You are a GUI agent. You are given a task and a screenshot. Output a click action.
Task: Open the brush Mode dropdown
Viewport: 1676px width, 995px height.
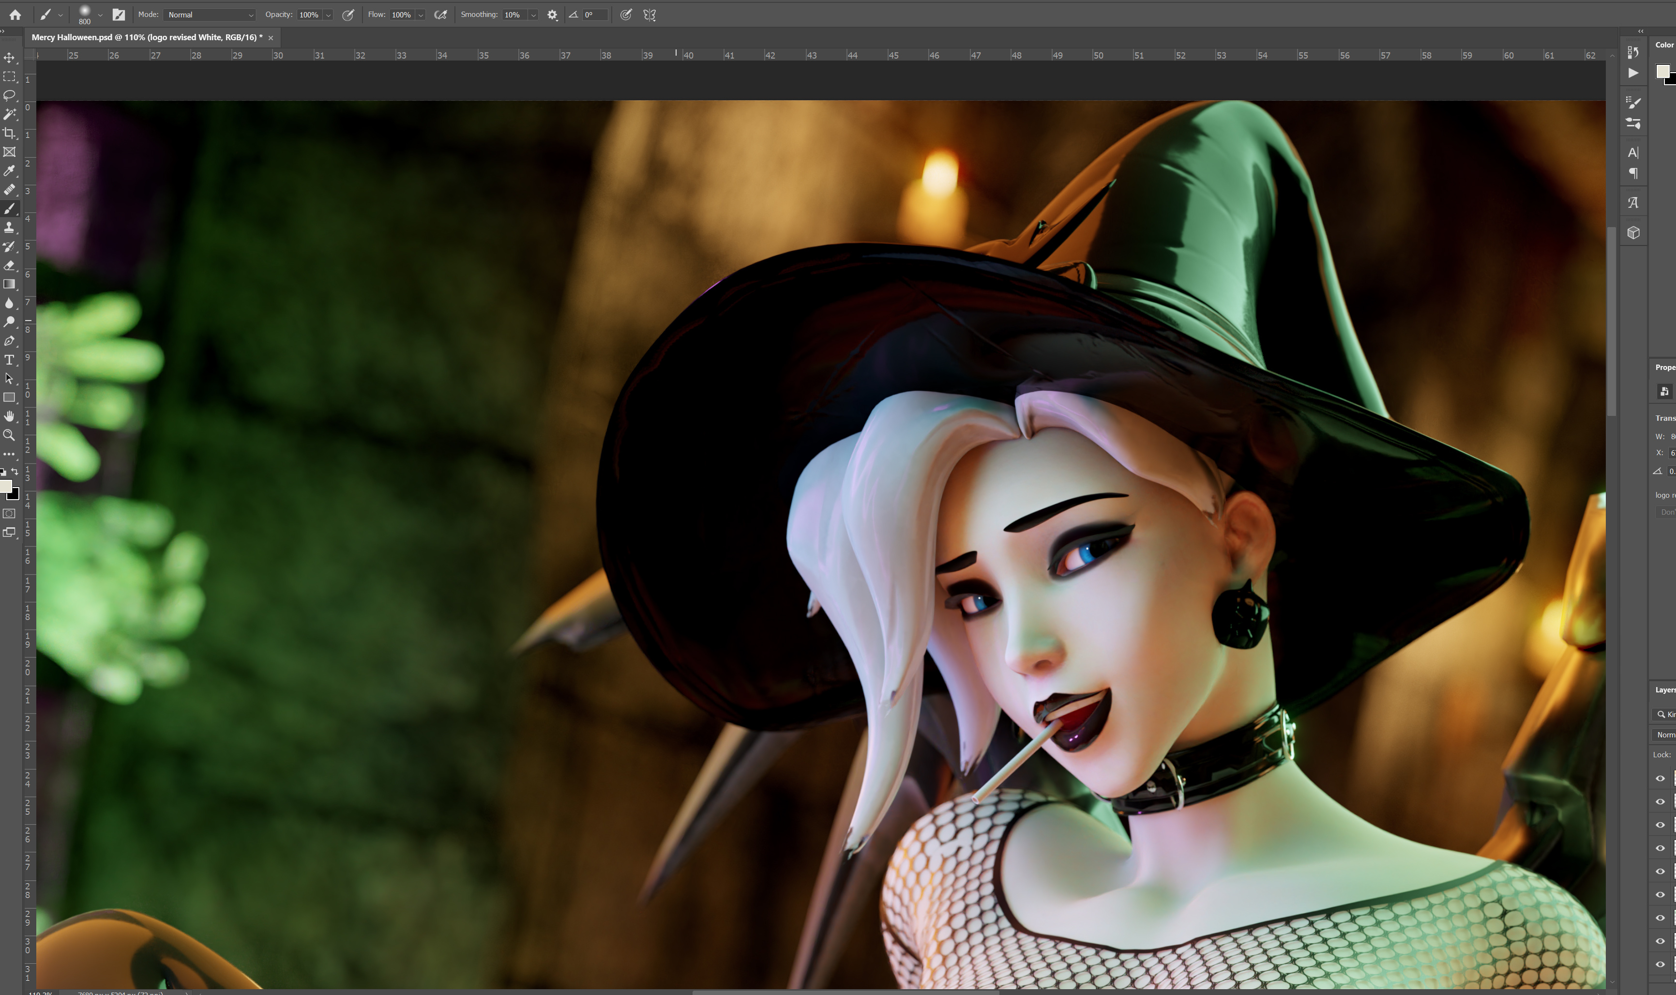pos(210,15)
